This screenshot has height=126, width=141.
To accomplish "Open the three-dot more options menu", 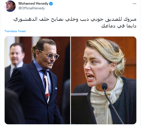I will [134, 4].
